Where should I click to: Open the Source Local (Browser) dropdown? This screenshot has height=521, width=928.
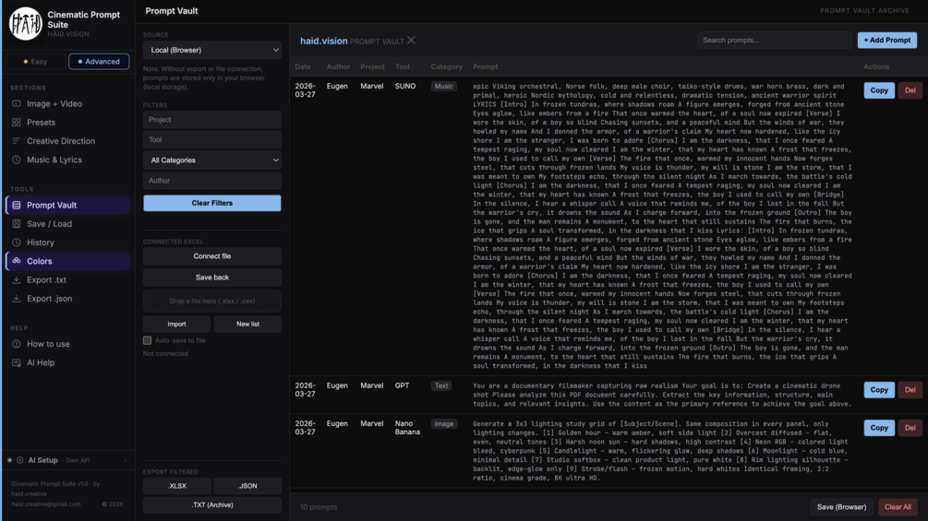[x=211, y=50]
